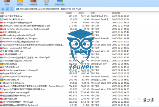This screenshot has width=159, height=107.
Task: Select the shopee干货包.7z entry
Action: 65,80
